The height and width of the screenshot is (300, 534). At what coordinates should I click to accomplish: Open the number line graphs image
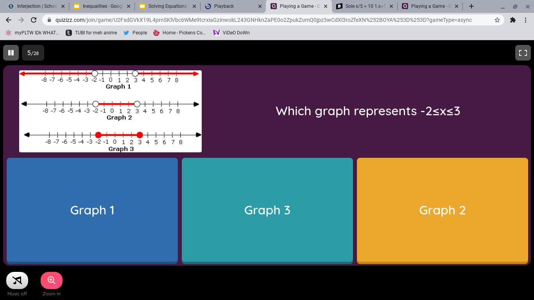coord(110,111)
